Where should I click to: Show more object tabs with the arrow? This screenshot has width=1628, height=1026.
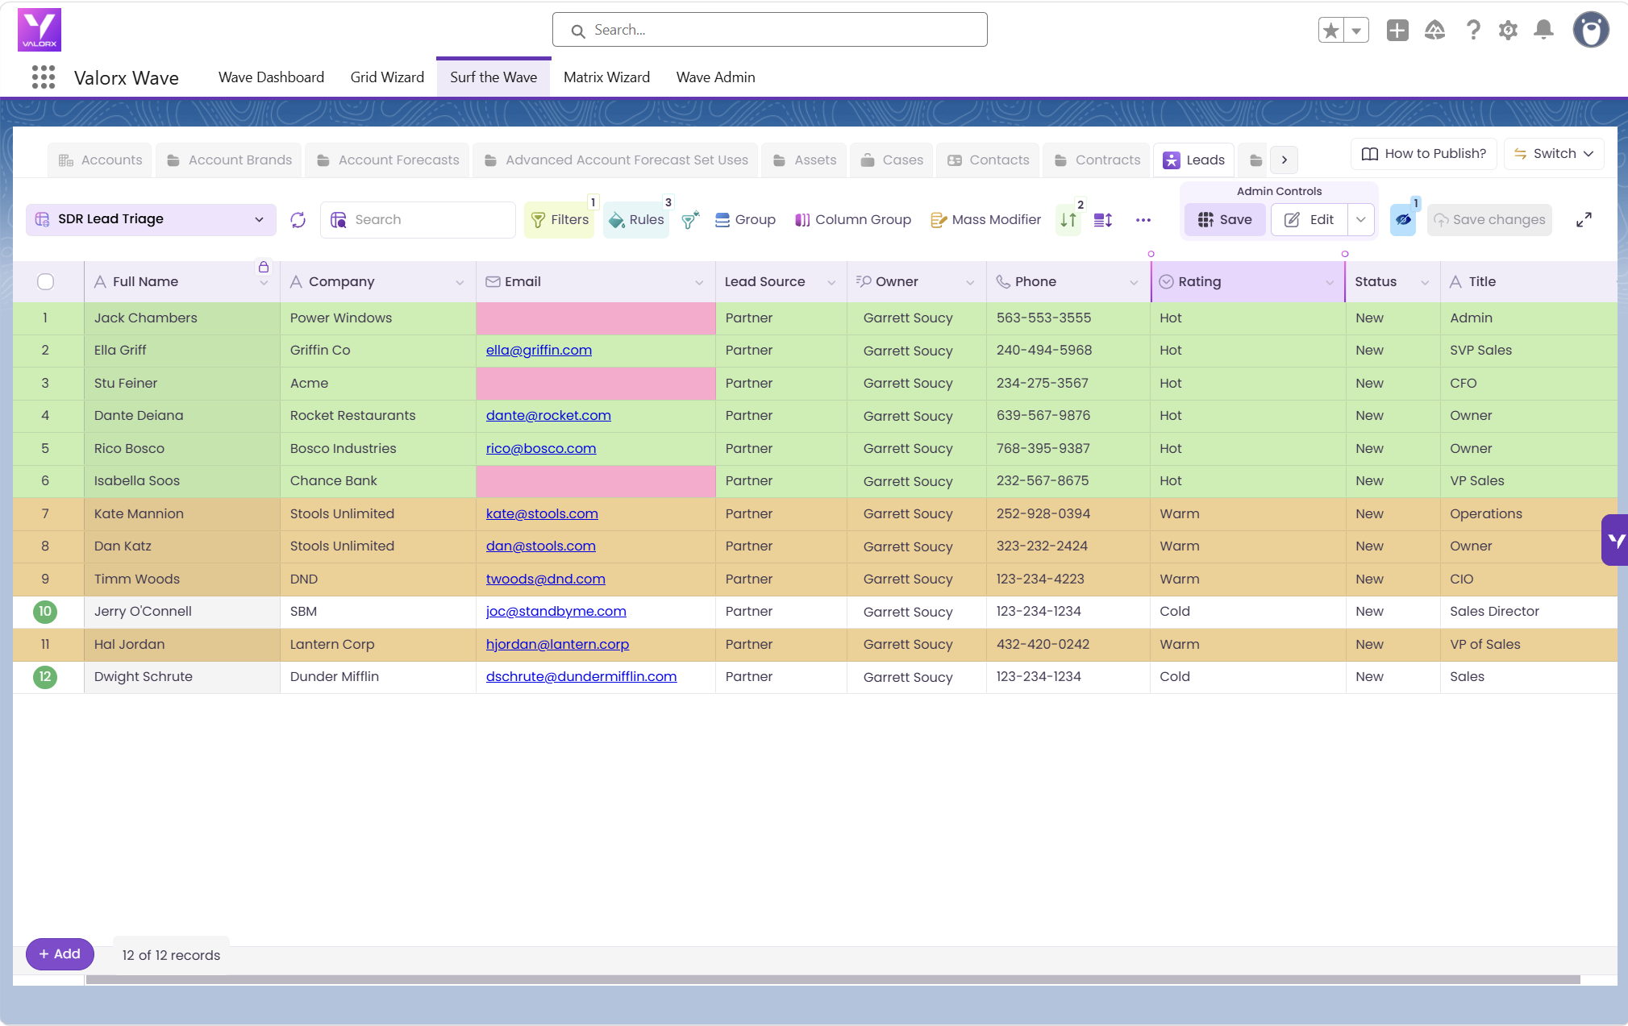point(1284,160)
